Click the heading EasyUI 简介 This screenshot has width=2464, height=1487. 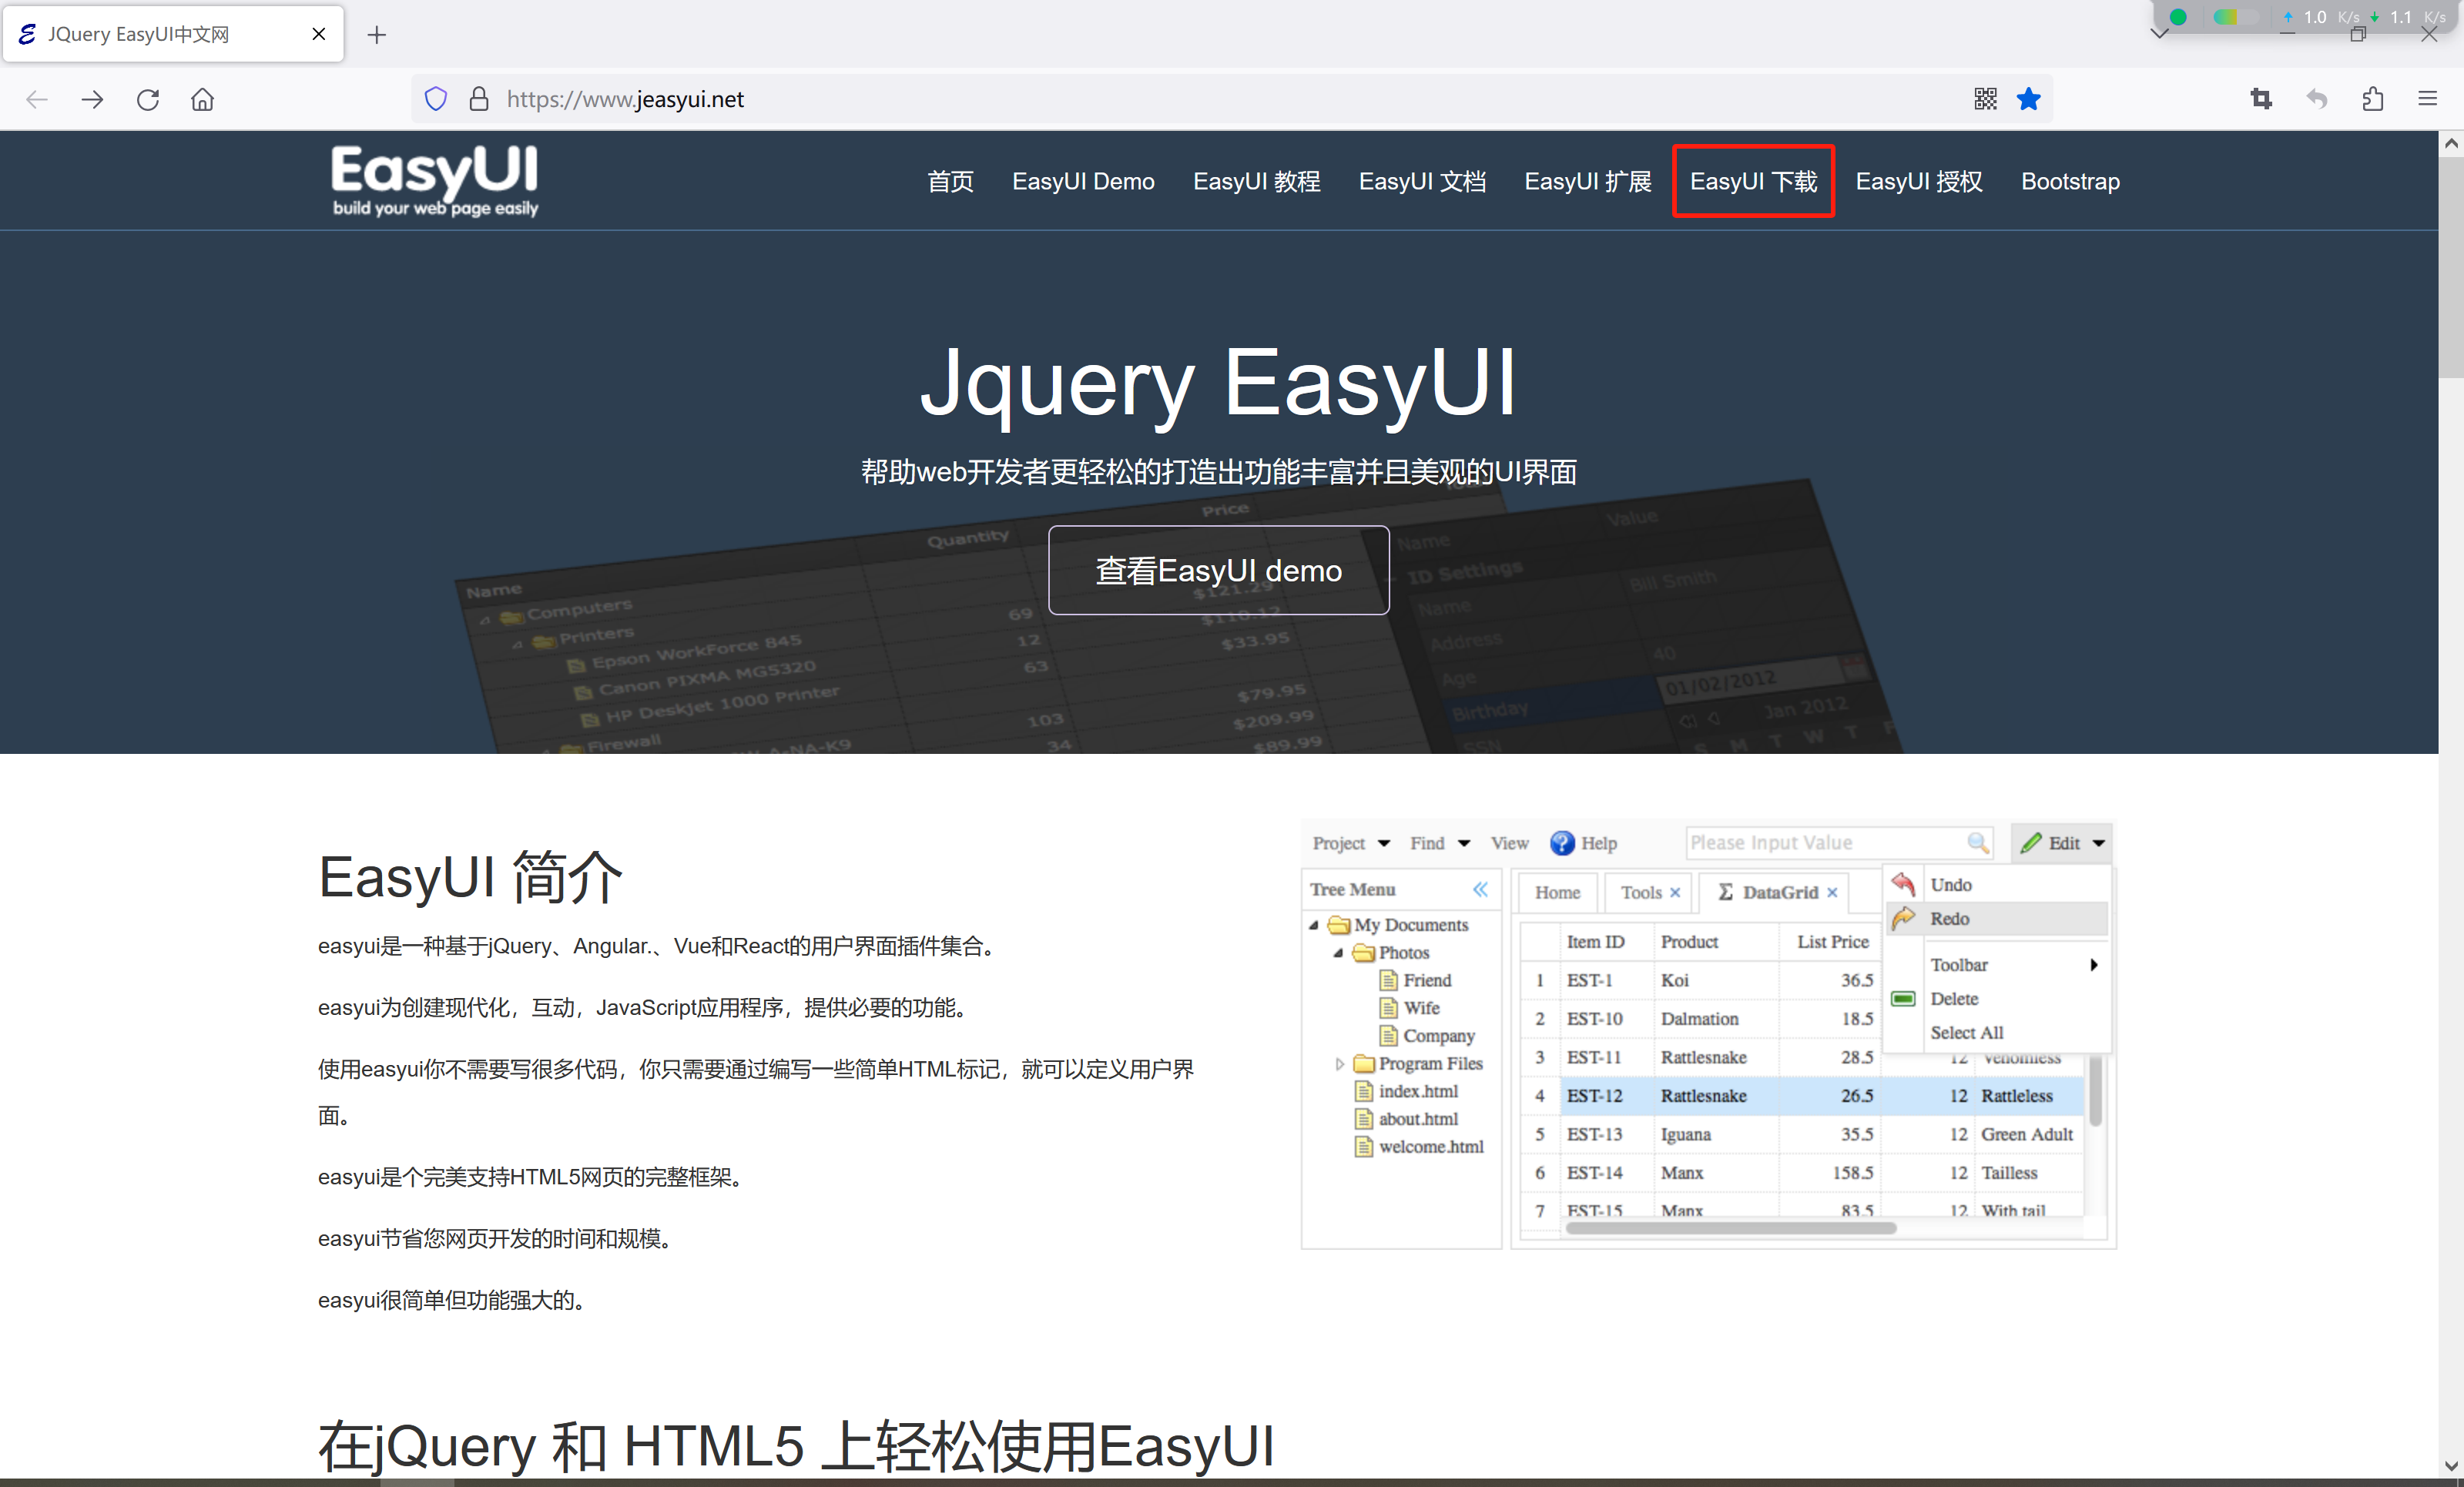tap(470, 877)
